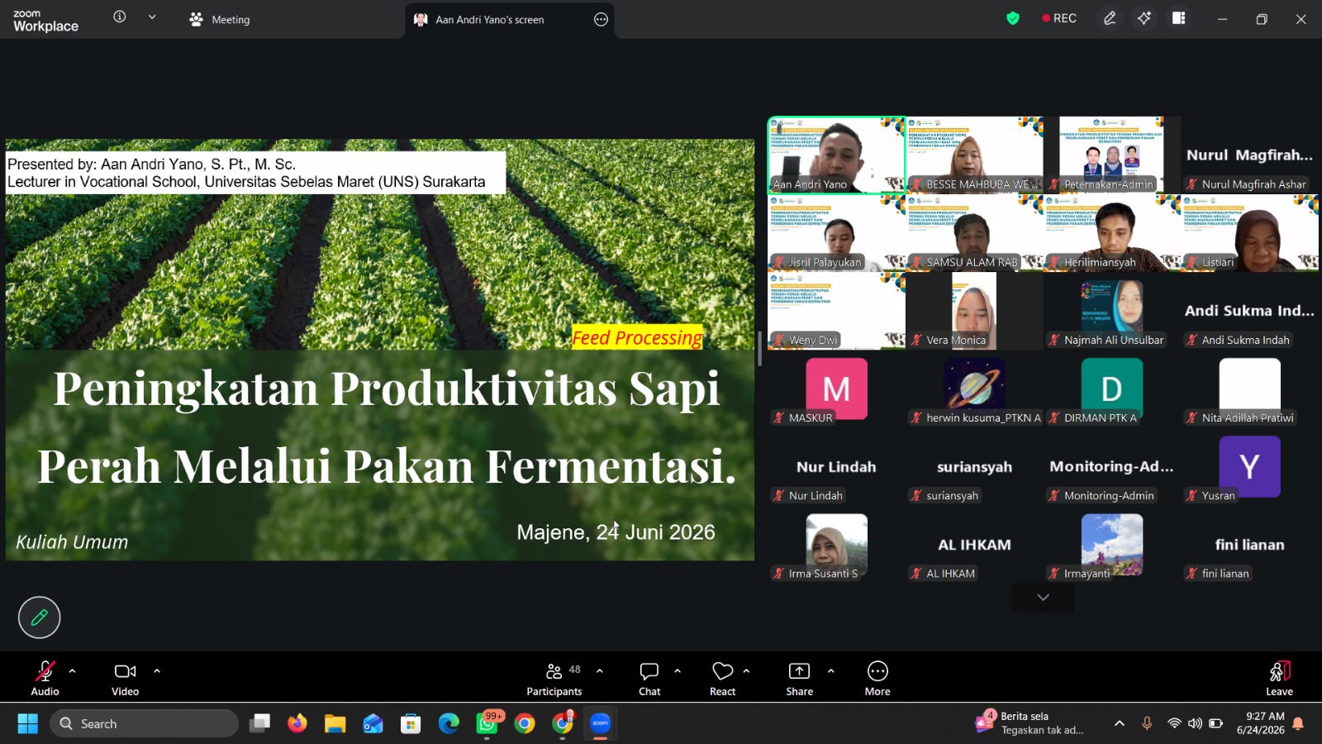Open the React heart menu
Viewport: 1322px width, 744px height.
click(x=723, y=678)
